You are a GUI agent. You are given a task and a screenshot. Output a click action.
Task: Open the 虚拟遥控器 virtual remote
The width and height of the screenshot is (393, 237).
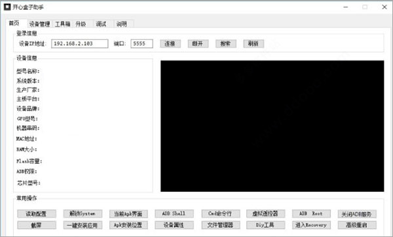265,213
